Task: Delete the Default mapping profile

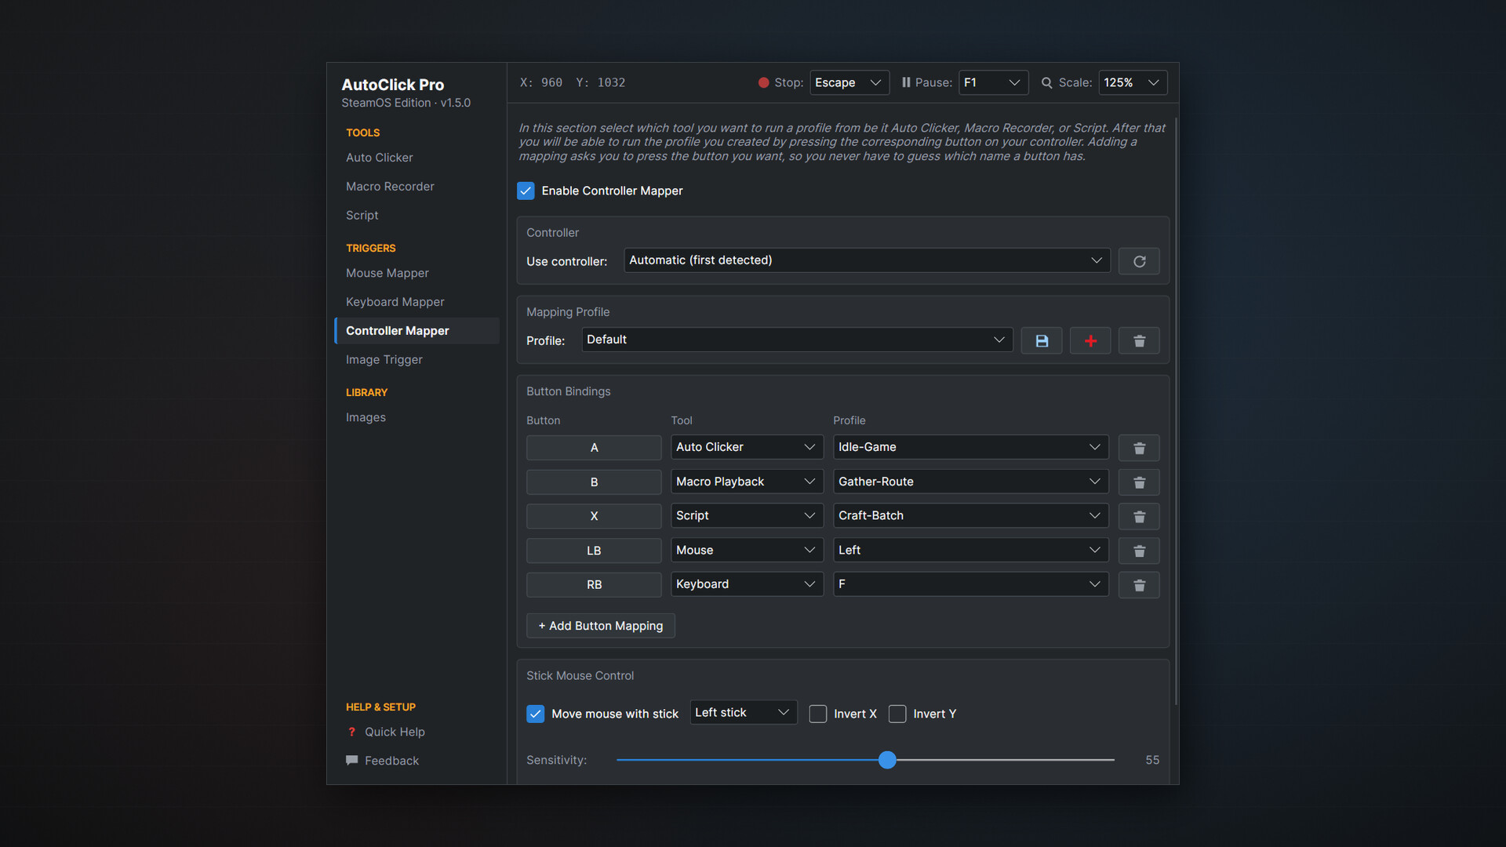Action: point(1139,340)
